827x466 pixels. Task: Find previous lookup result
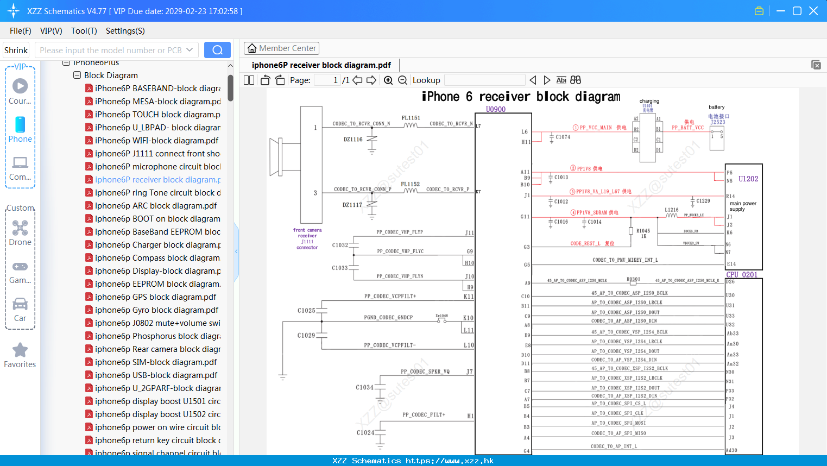tap(533, 80)
